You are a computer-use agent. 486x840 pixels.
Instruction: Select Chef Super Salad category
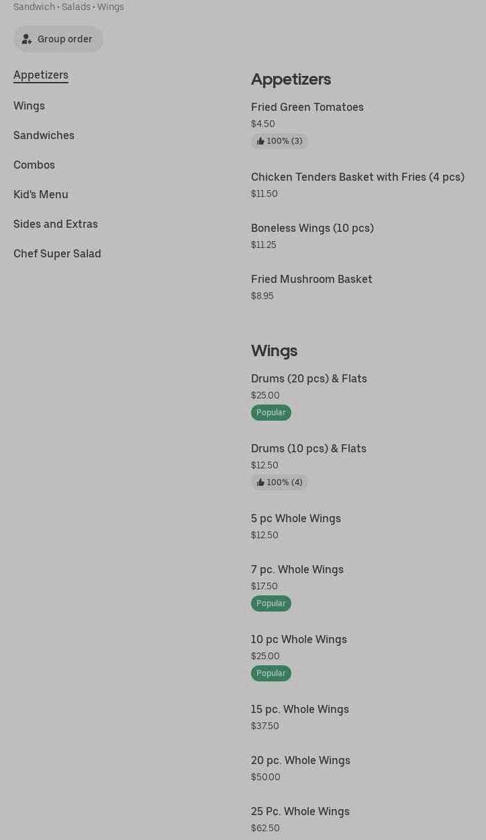[x=57, y=253]
